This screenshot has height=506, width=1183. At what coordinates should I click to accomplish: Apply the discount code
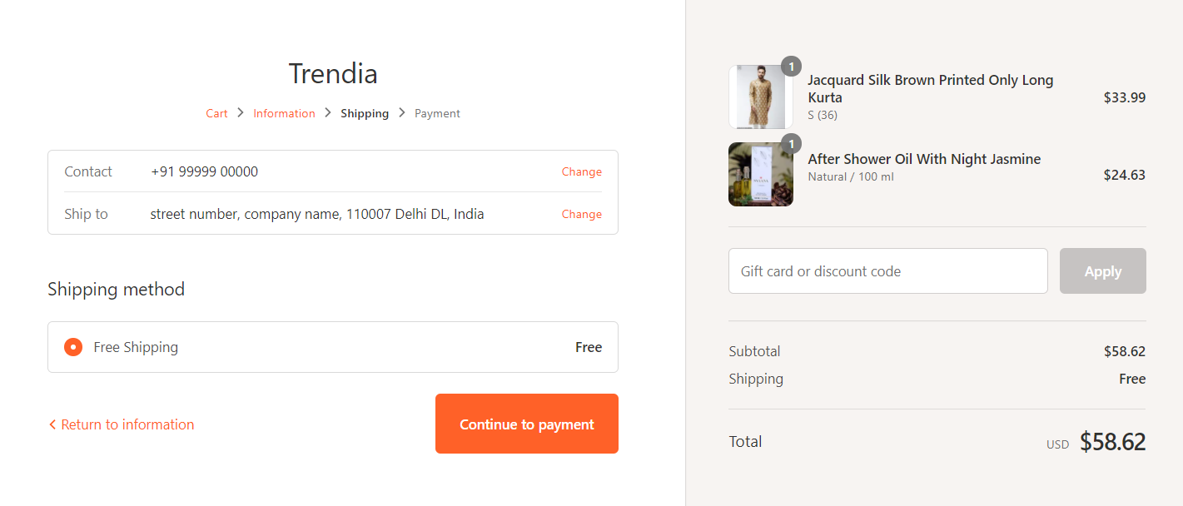(x=1103, y=270)
